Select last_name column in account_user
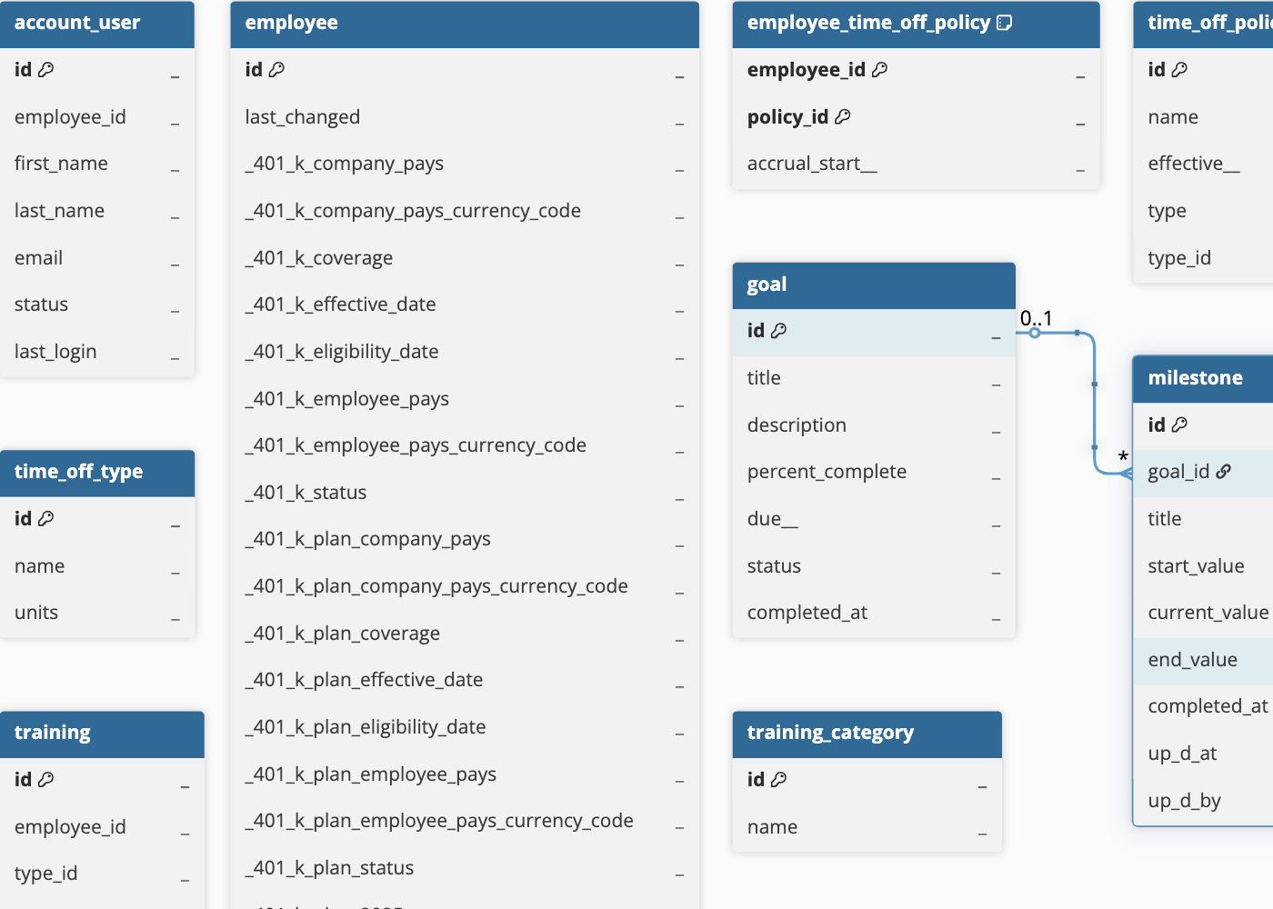This screenshot has height=909, width=1273. tap(97, 211)
